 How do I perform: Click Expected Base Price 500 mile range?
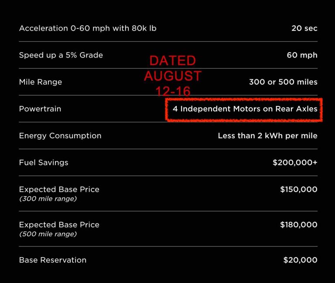(x=59, y=229)
